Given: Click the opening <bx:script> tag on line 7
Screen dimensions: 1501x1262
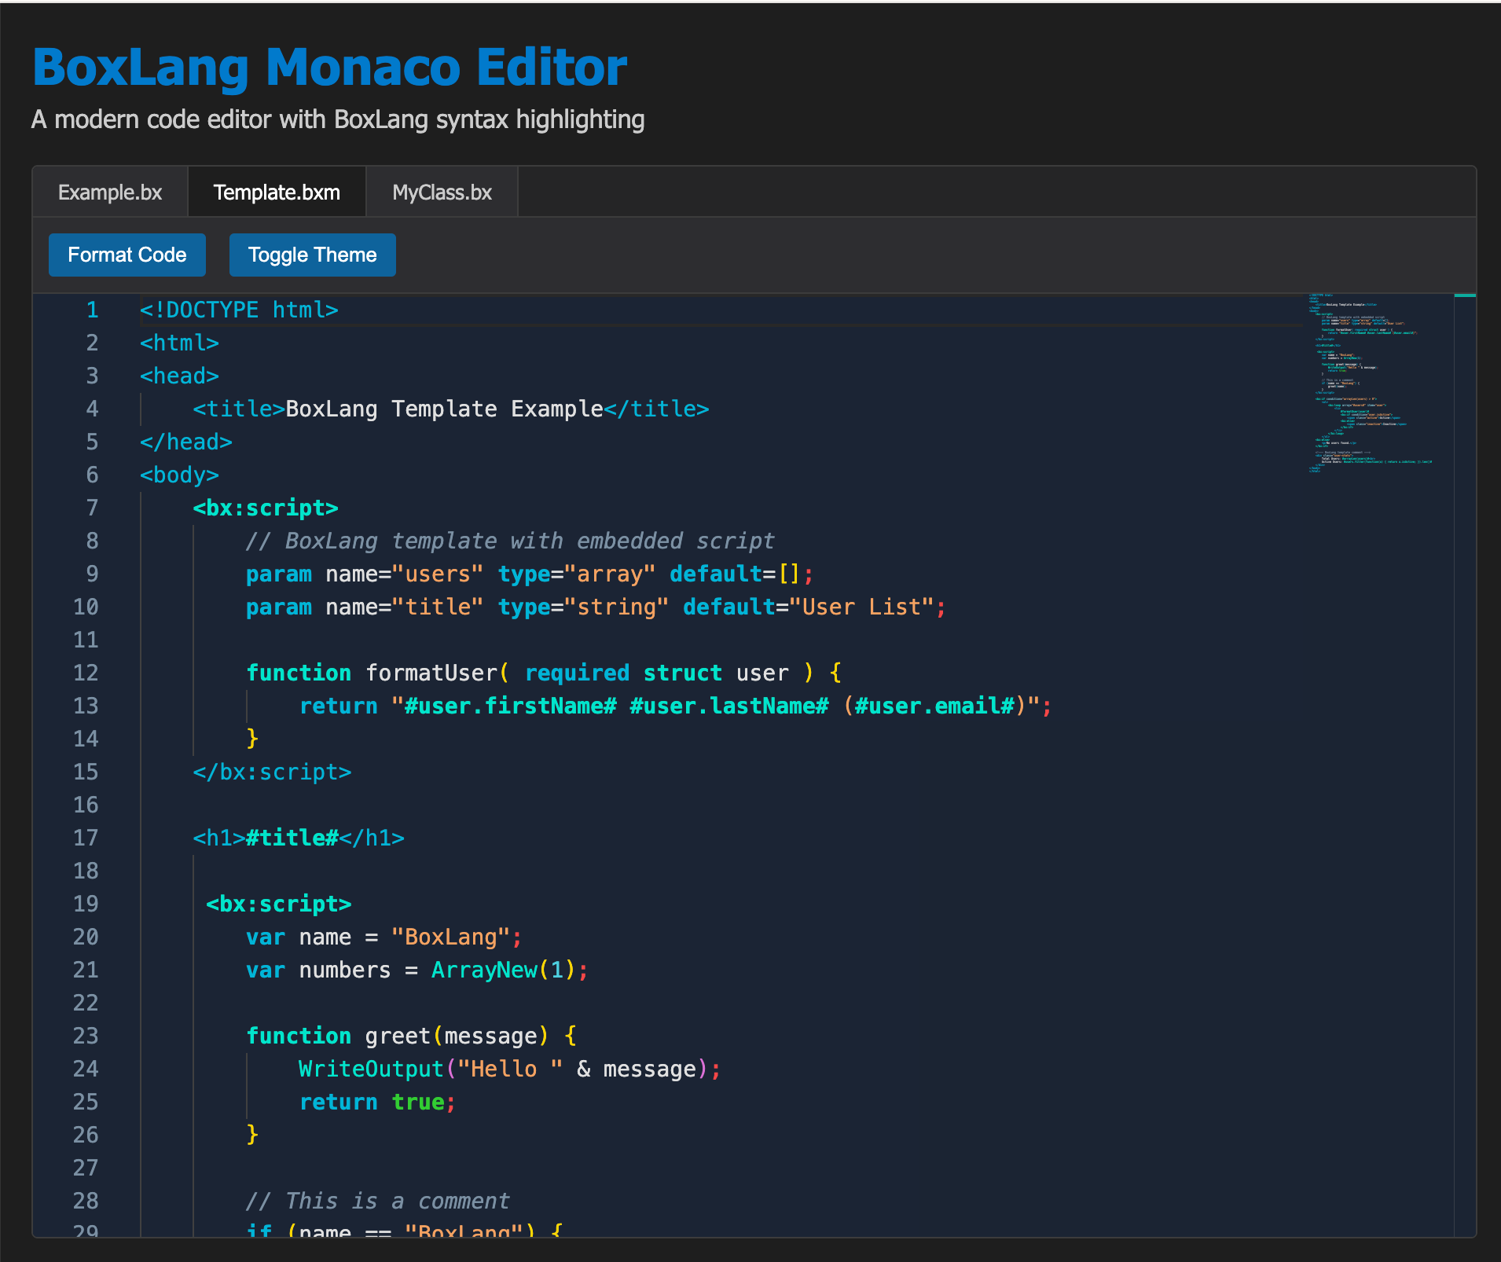Looking at the screenshot, I should click(x=266, y=508).
